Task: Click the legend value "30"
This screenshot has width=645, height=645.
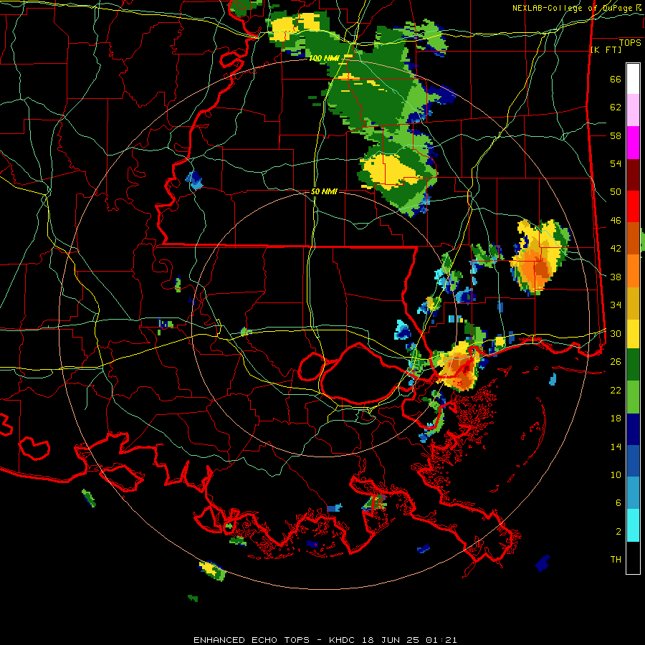Action: tap(616, 333)
